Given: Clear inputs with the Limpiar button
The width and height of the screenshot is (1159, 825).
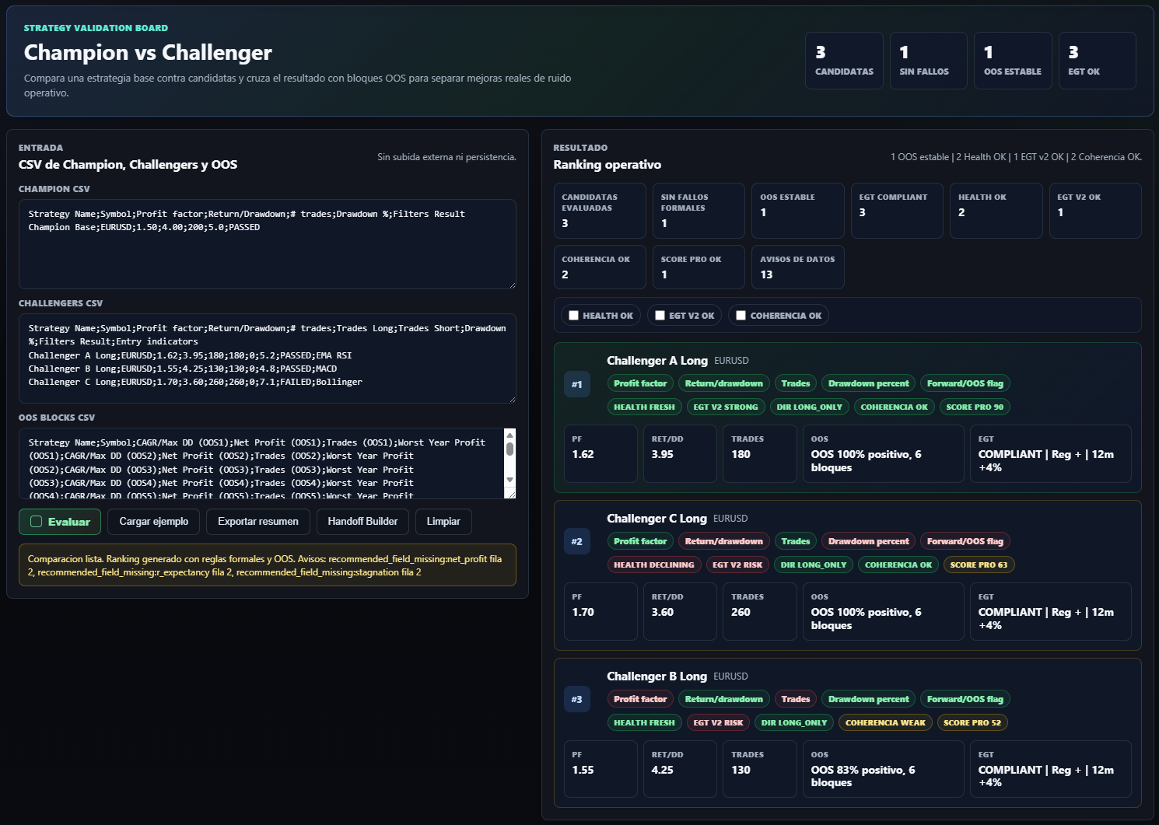Looking at the screenshot, I should point(443,522).
